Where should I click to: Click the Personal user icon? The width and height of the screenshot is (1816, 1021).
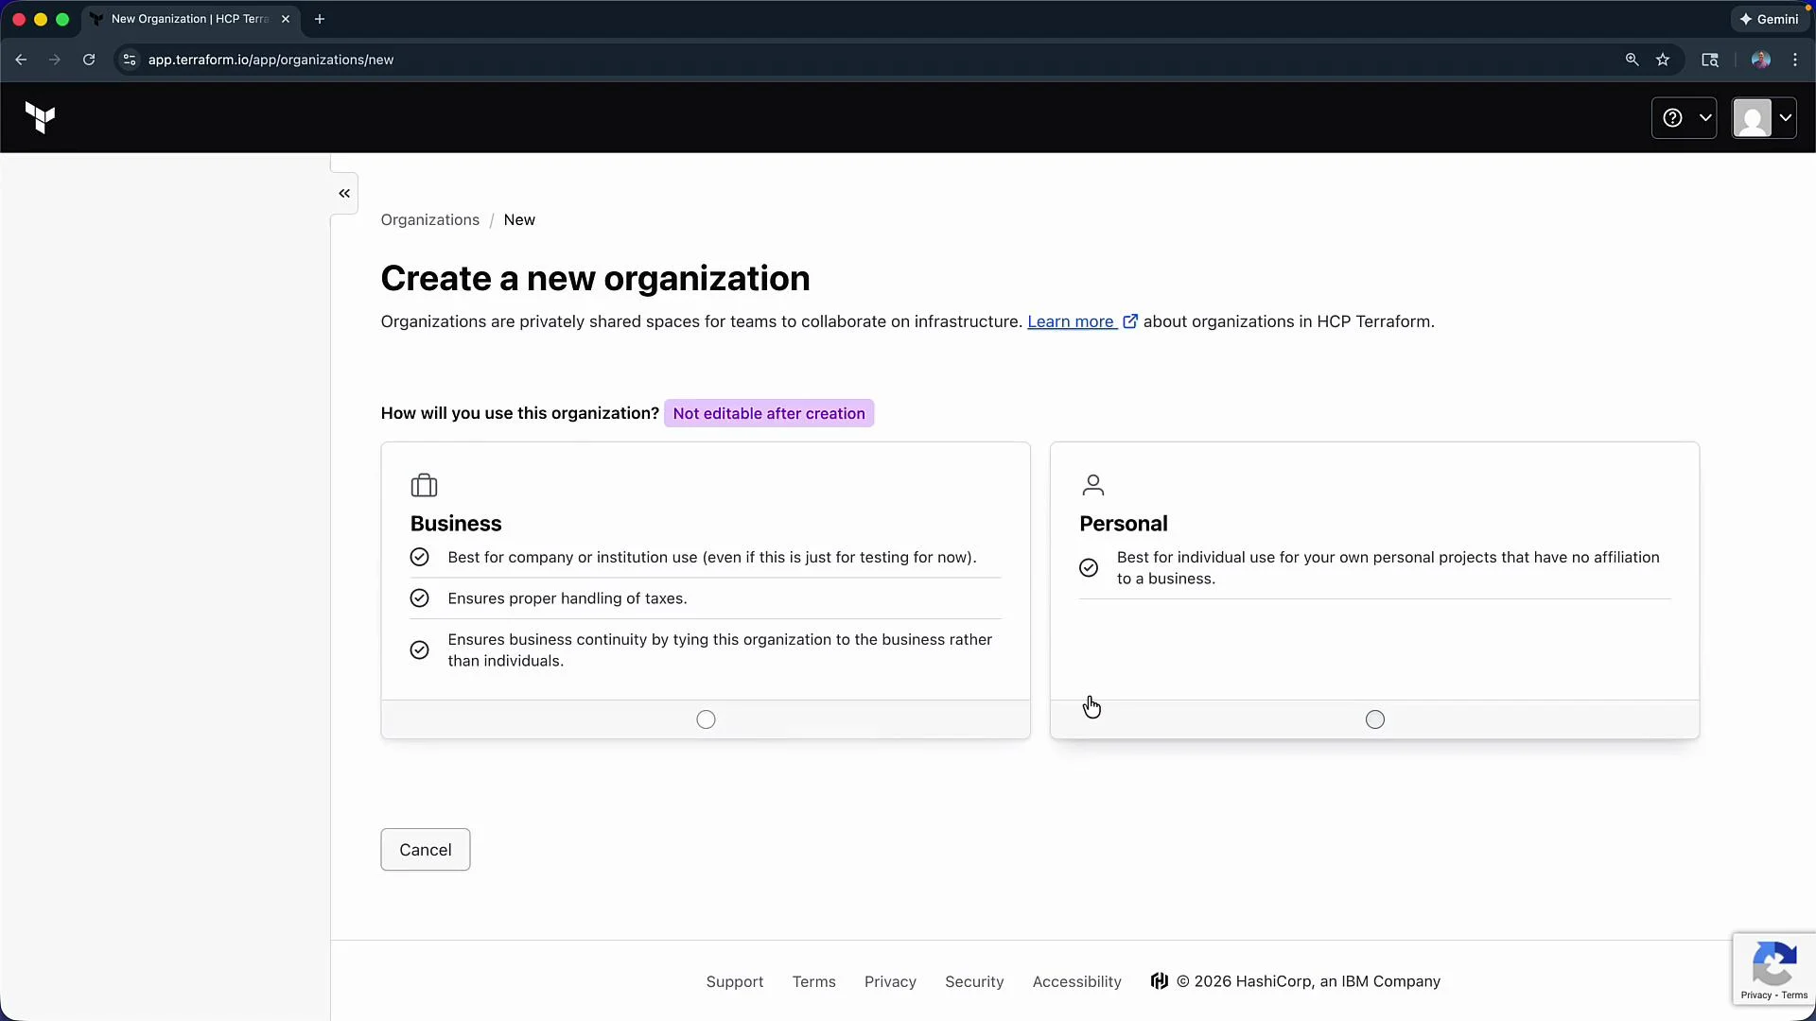1093,485
